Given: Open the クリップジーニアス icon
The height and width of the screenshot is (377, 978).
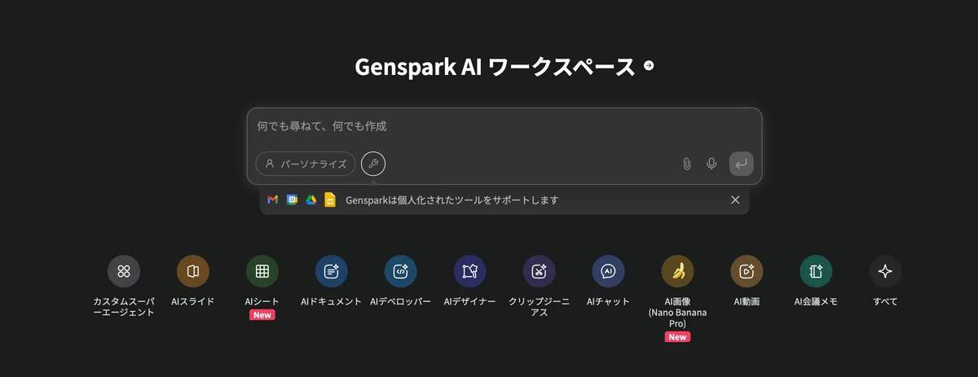Looking at the screenshot, I should [540, 271].
